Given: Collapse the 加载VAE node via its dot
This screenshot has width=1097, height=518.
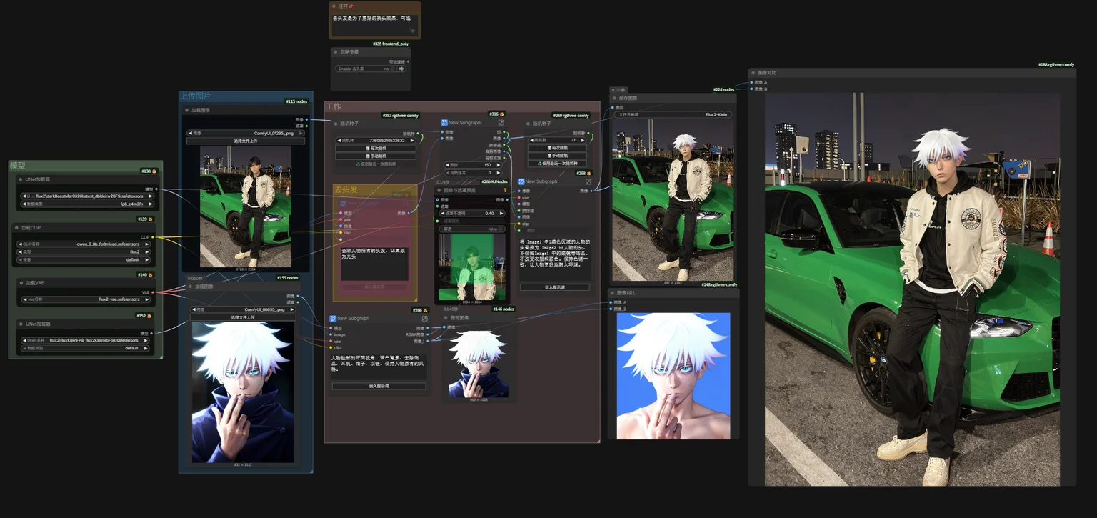Looking at the screenshot, I should (21, 282).
